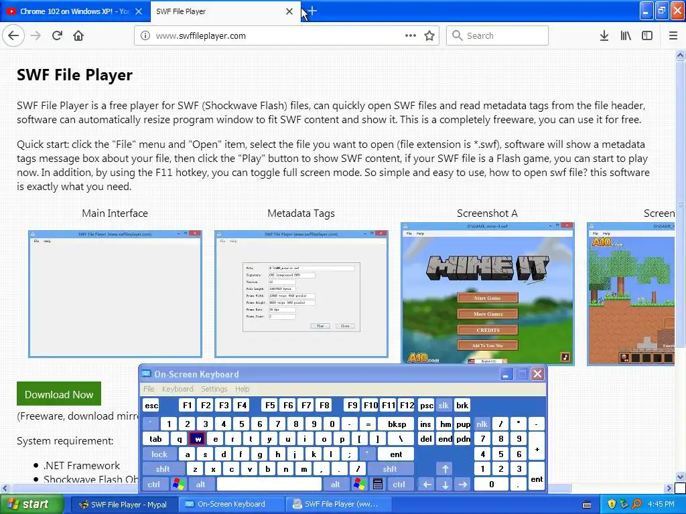Click the magnifier tray icon

[x=636, y=504]
